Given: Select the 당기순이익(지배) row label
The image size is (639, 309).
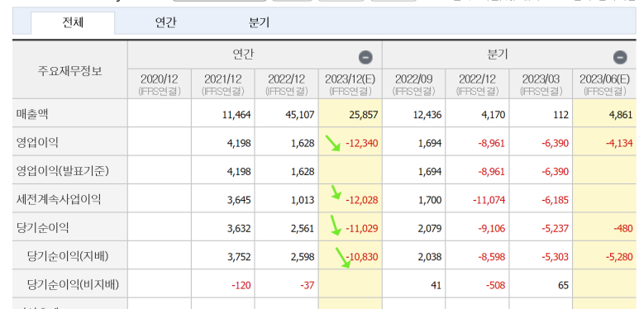Looking at the screenshot, I should (68, 256).
